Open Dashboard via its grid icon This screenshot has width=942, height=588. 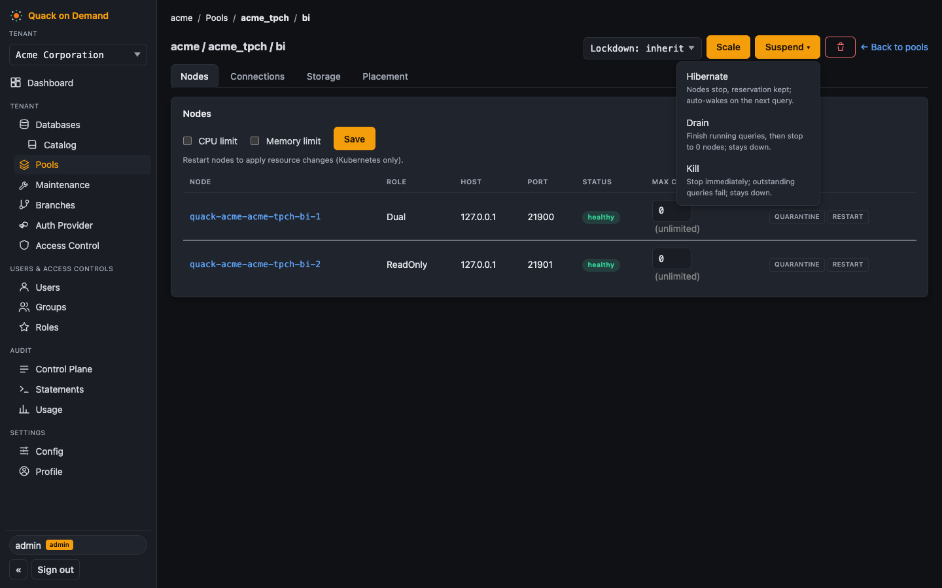(x=16, y=82)
